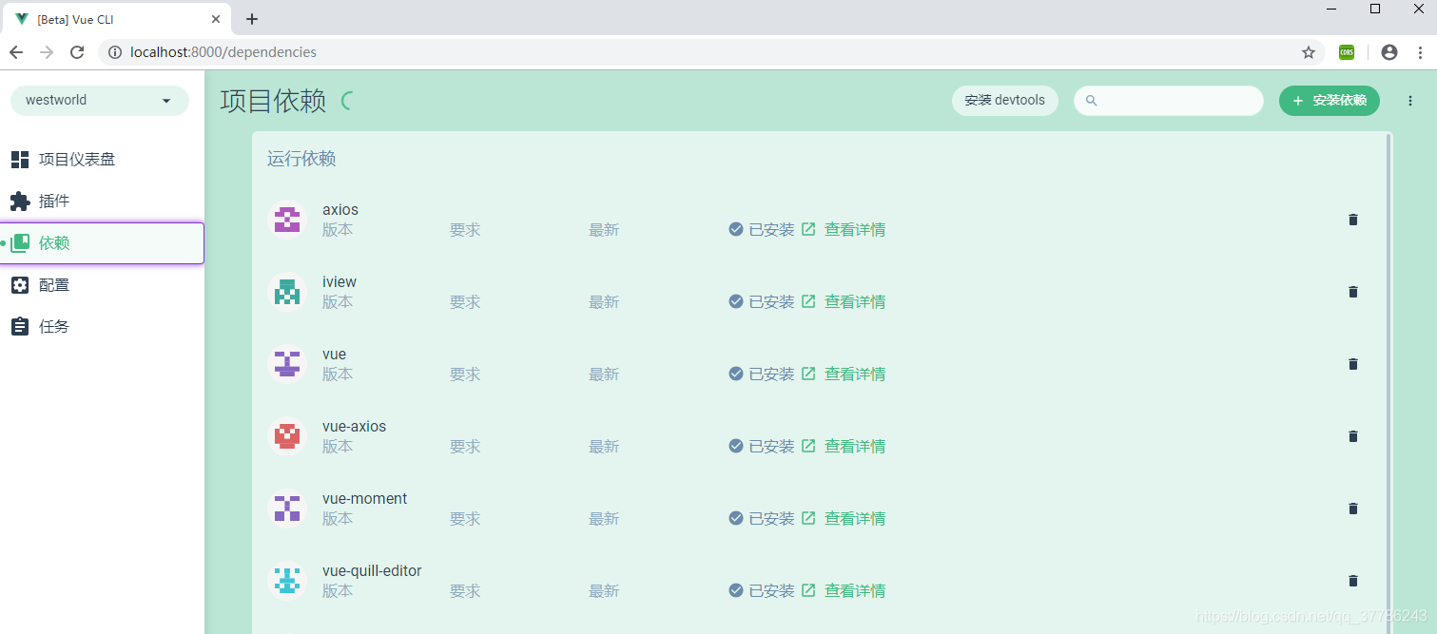Click the 运行依赖 section heading
This screenshot has width=1437, height=634.
click(301, 159)
